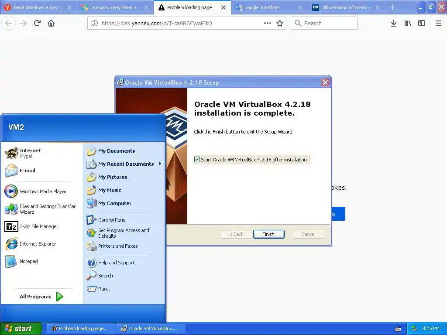Expand My Recent Documents submenu
The width and height of the screenshot is (447, 335).
pos(124,164)
